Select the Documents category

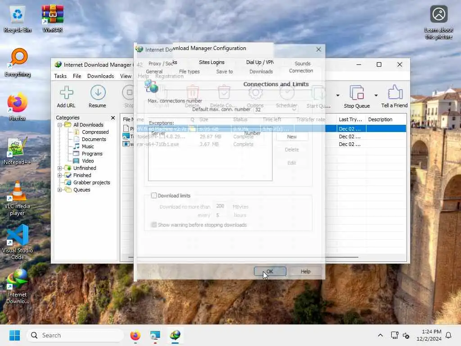[x=94, y=139]
